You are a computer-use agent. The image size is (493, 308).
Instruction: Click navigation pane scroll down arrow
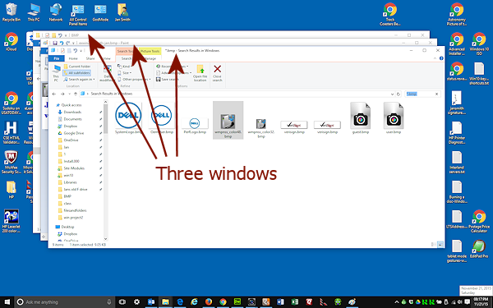click(105, 239)
